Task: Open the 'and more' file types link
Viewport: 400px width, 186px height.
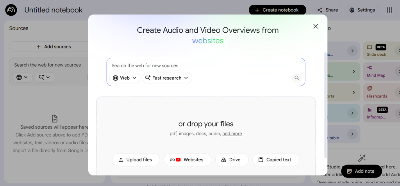Action: [232, 133]
